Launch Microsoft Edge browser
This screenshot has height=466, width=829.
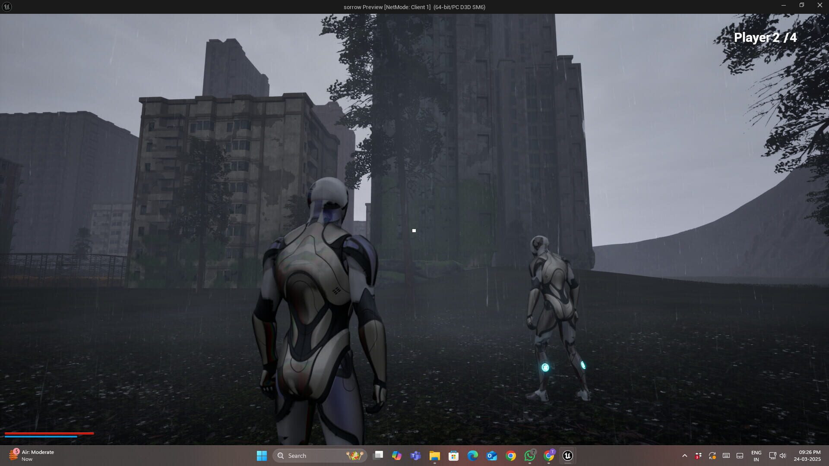(472, 455)
